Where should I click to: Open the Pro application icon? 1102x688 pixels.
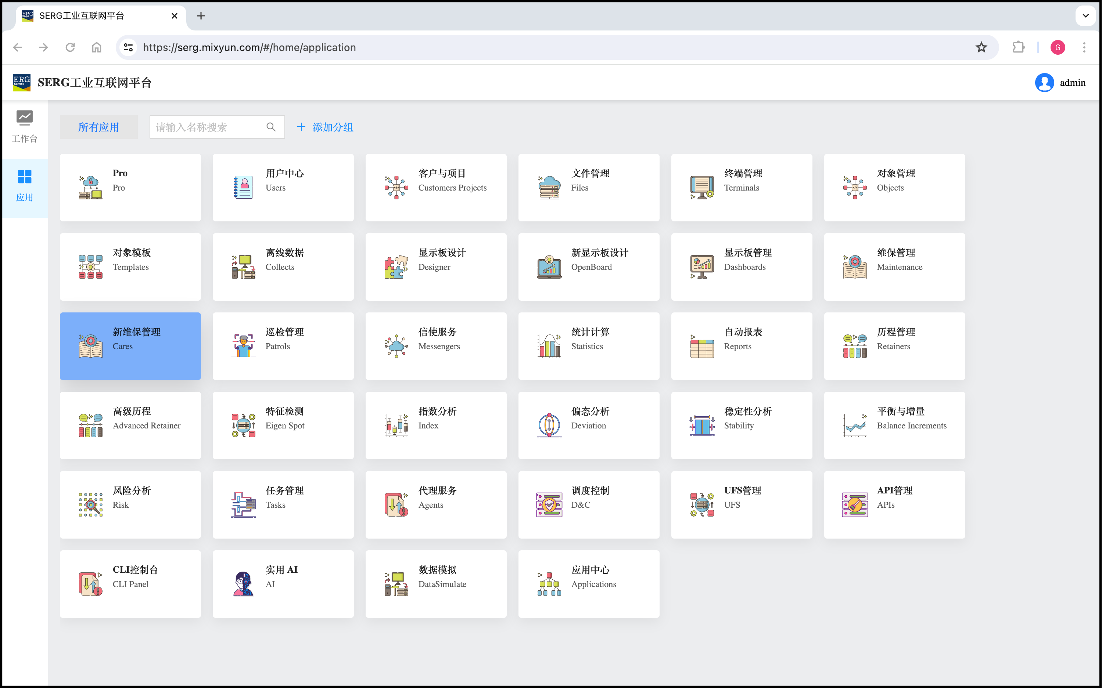(90, 188)
